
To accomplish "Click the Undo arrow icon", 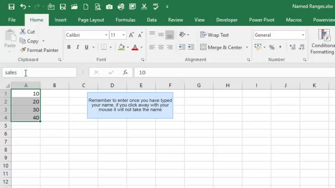I will (x=23, y=7).
